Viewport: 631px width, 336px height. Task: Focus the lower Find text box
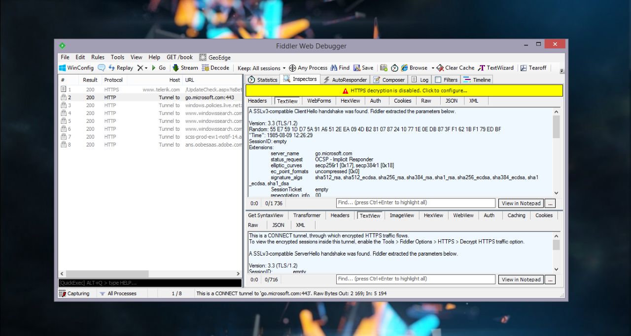pyautogui.click(x=416, y=279)
